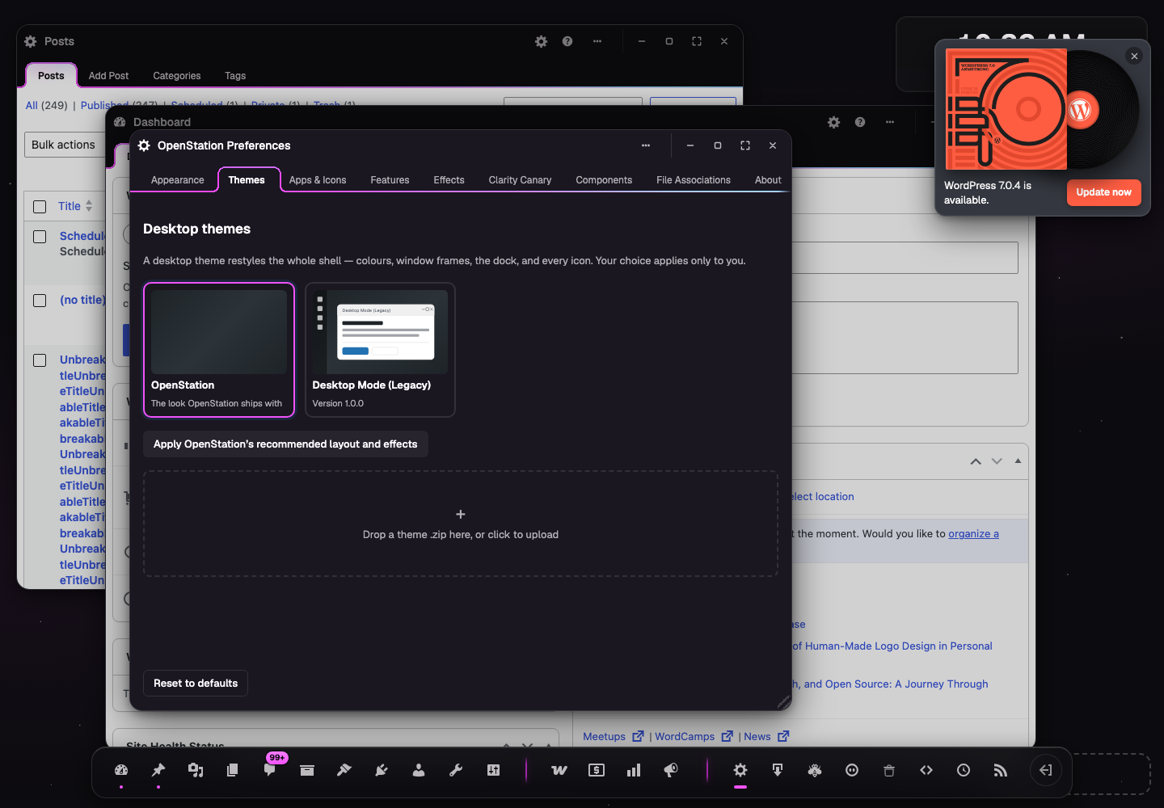Click the gear icon in the Posts window title bar
The width and height of the screenshot is (1164, 808).
click(x=542, y=41)
